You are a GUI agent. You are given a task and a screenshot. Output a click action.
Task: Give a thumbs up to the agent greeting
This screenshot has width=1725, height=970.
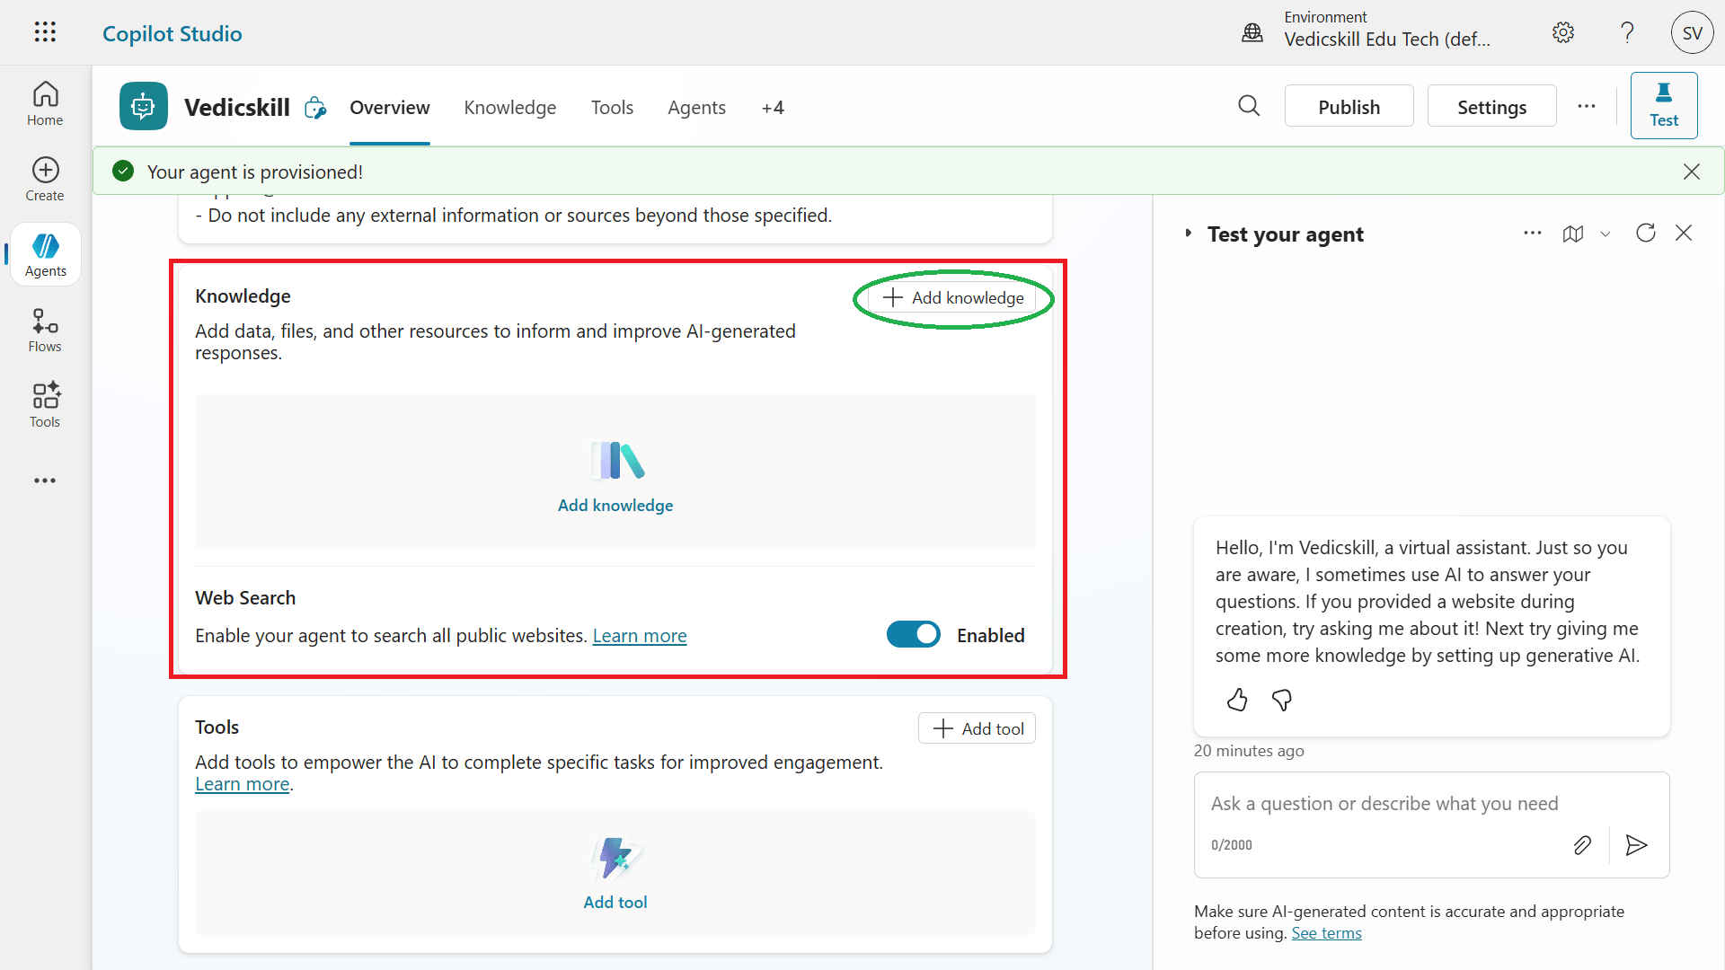coord(1236,700)
